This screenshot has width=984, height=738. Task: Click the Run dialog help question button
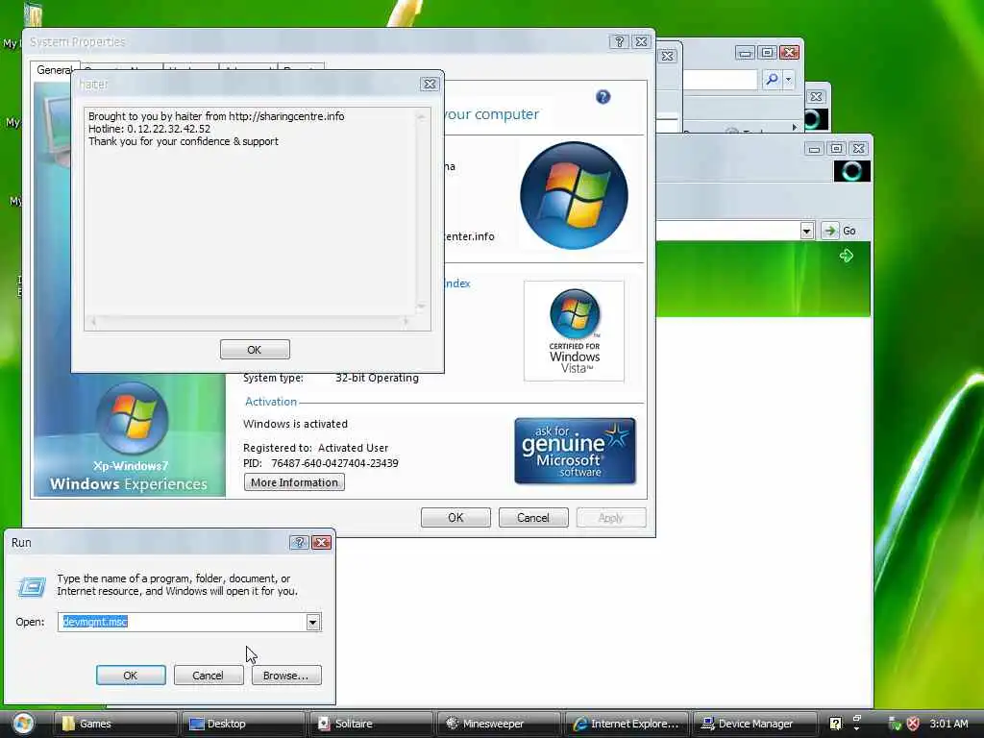tap(300, 542)
